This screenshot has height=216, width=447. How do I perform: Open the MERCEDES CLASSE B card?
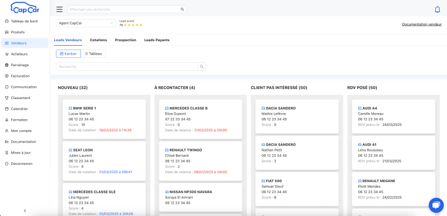tap(201, 119)
